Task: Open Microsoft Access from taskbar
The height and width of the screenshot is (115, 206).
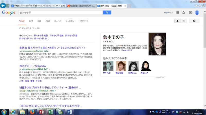Action: coord(41,112)
